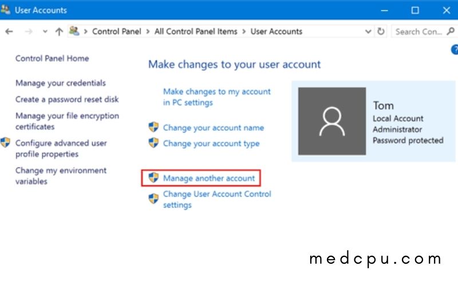Click the User Accounts title bar icon

pos(5,9)
